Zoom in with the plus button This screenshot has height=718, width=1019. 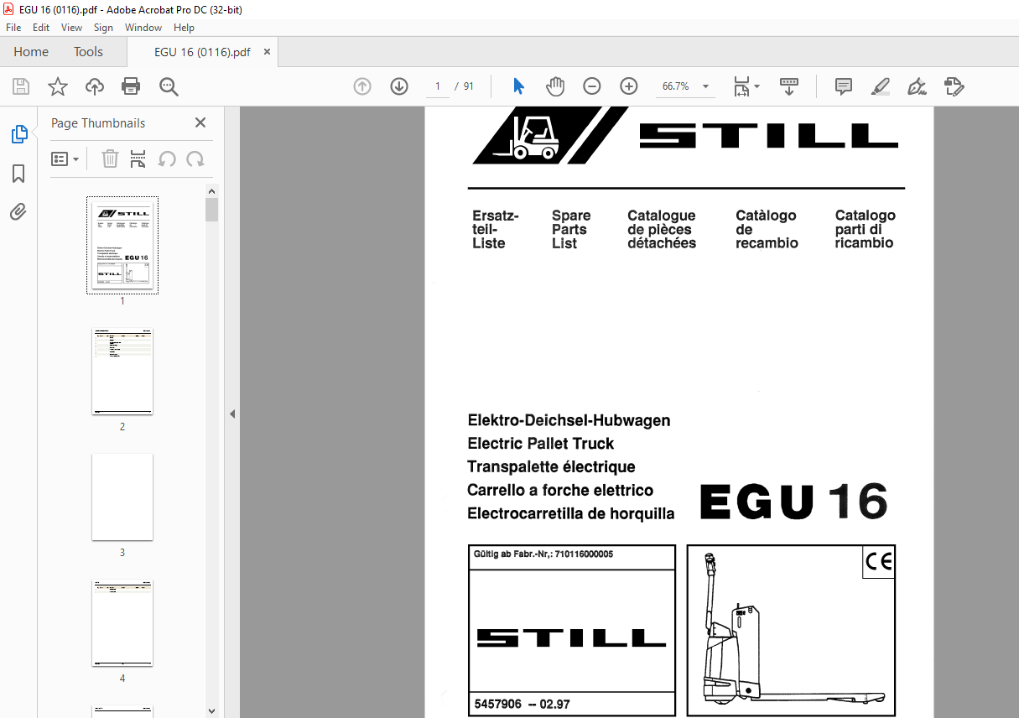629,86
